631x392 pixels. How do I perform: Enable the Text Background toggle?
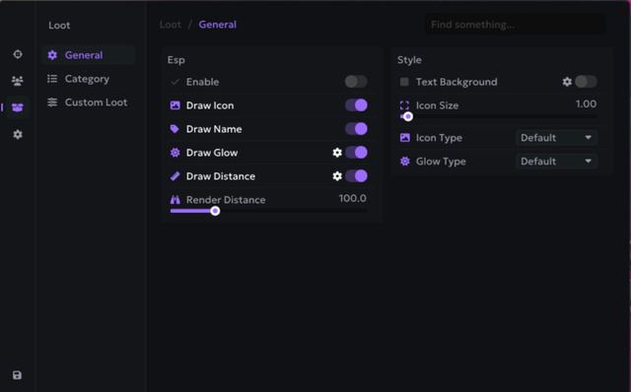(586, 82)
